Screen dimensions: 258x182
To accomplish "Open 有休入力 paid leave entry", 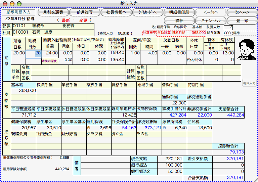I will 249,83.
